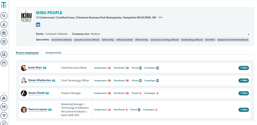Click the layout dashboard icon in the sidebar

pyautogui.click(x=4, y=41)
